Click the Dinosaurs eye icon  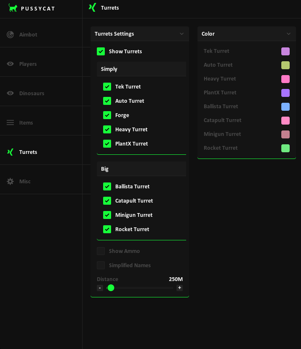click(x=10, y=94)
